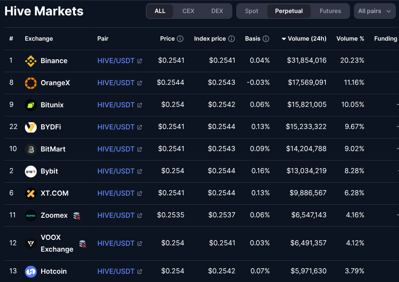
Task: Click OrangeX basis value -0.03%
Action: [258, 82]
